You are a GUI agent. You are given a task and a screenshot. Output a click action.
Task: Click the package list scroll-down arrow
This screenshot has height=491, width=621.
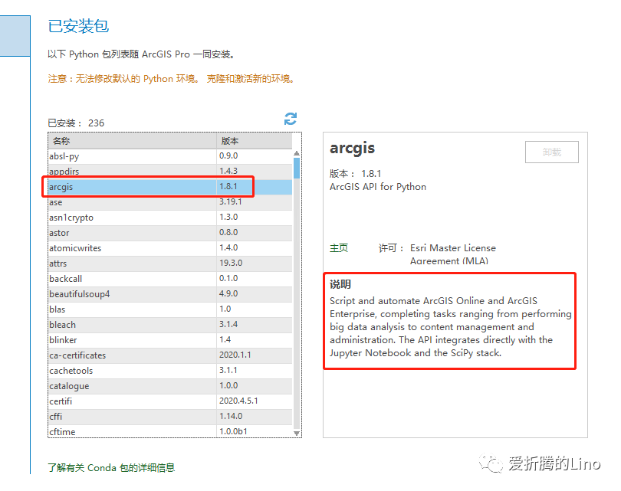coord(297,434)
